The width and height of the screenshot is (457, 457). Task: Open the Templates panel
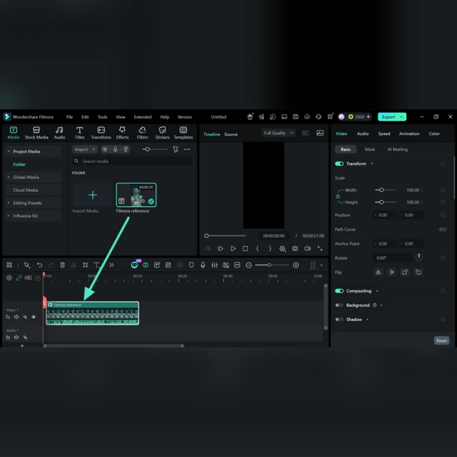point(183,132)
